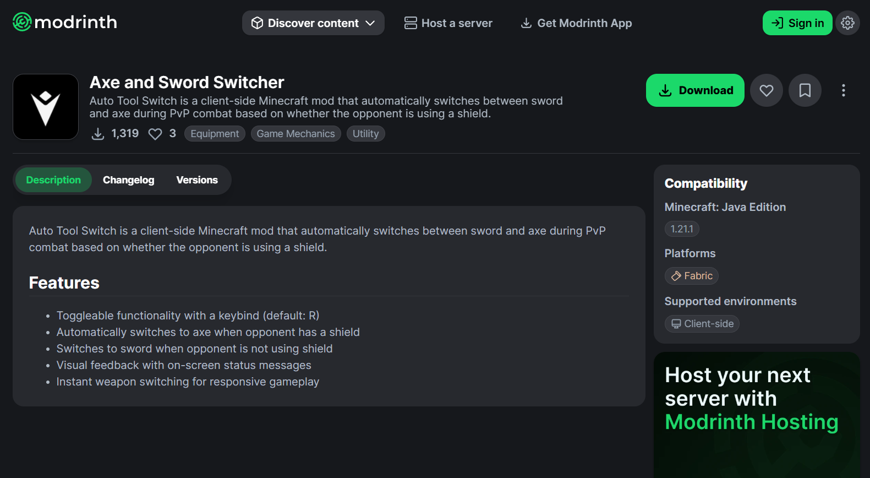Image resolution: width=870 pixels, height=478 pixels.
Task: Click the heart follow button
Action: pyautogui.click(x=767, y=90)
